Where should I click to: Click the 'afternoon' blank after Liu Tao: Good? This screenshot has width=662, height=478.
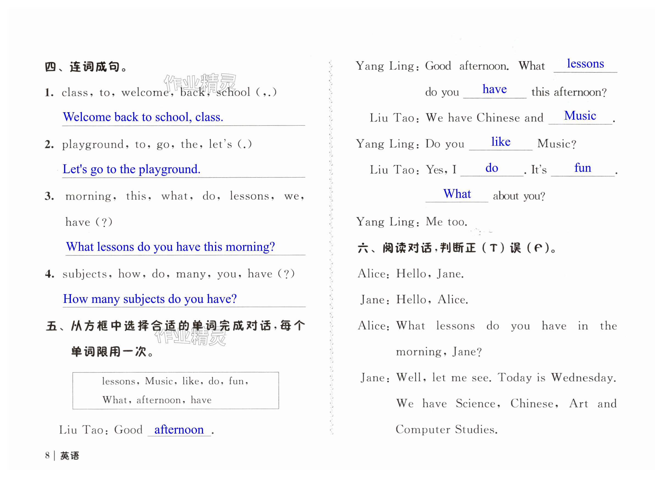click(x=179, y=430)
